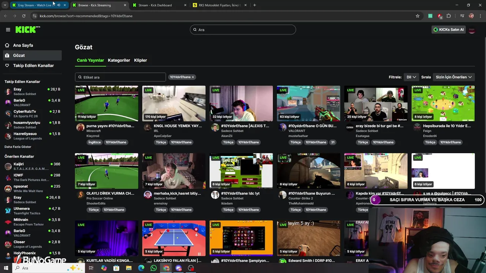
Task: Switch to the Kategoriler tab
Action: (119, 60)
